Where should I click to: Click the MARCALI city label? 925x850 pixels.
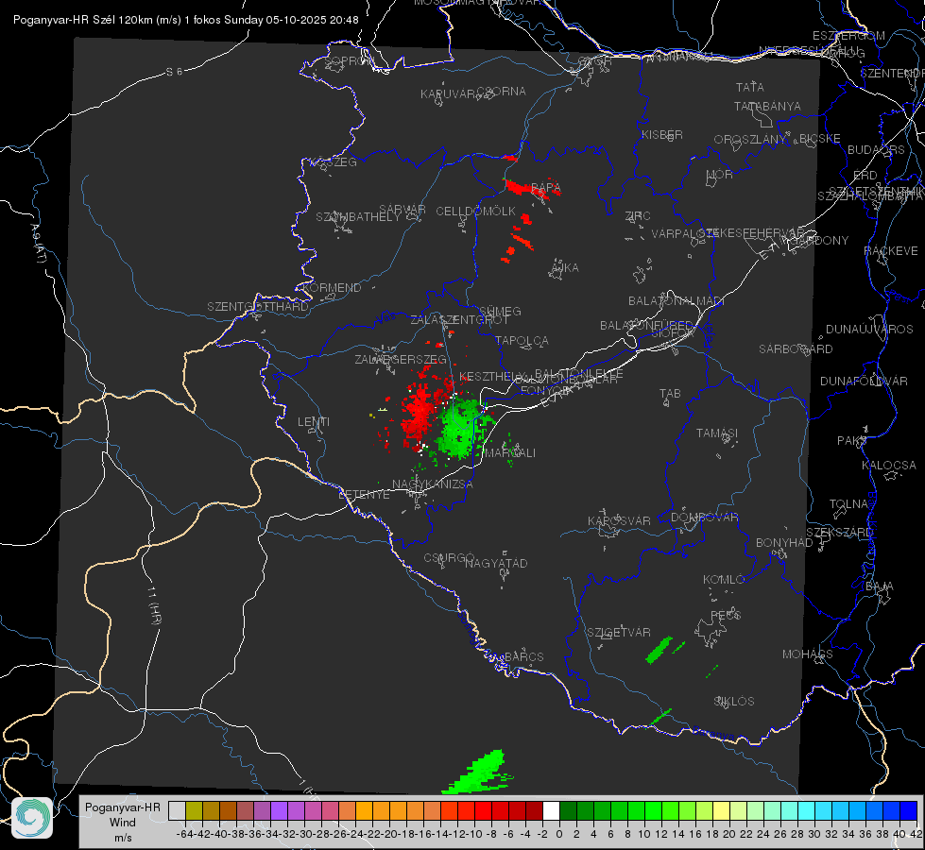pos(509,453)
